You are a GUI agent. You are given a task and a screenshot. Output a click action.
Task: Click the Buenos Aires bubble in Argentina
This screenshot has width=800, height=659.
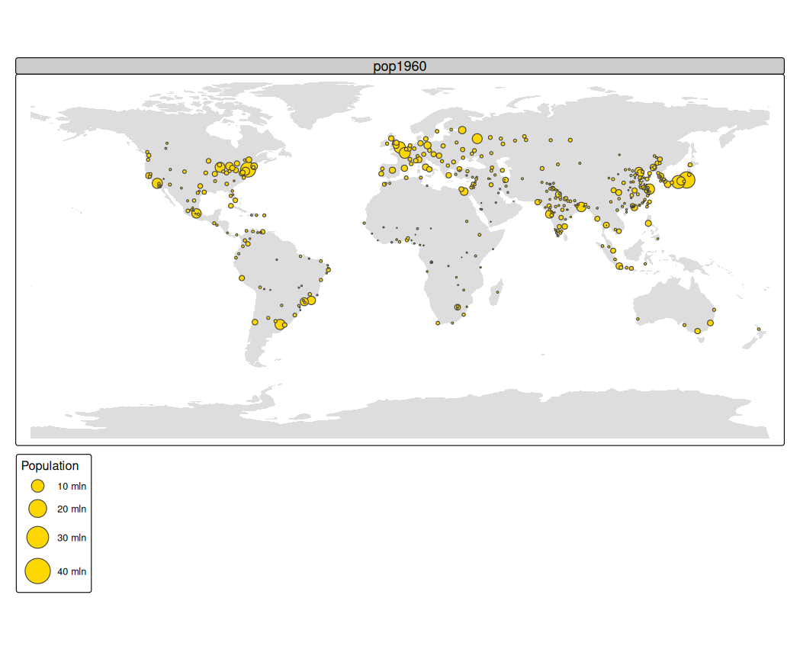(x=280, y=324)
